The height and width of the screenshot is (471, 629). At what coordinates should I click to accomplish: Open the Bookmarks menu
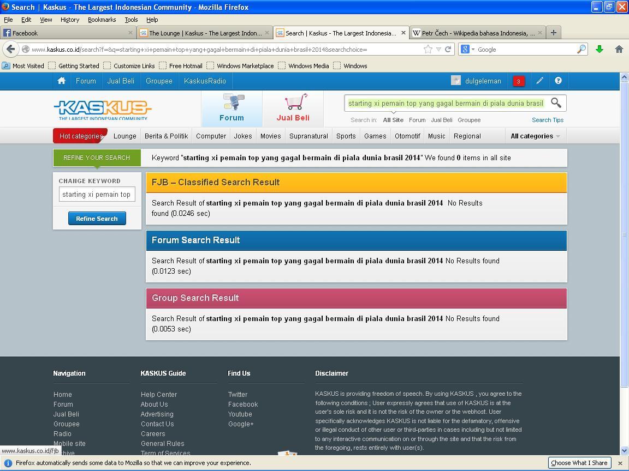coord(102,20)
